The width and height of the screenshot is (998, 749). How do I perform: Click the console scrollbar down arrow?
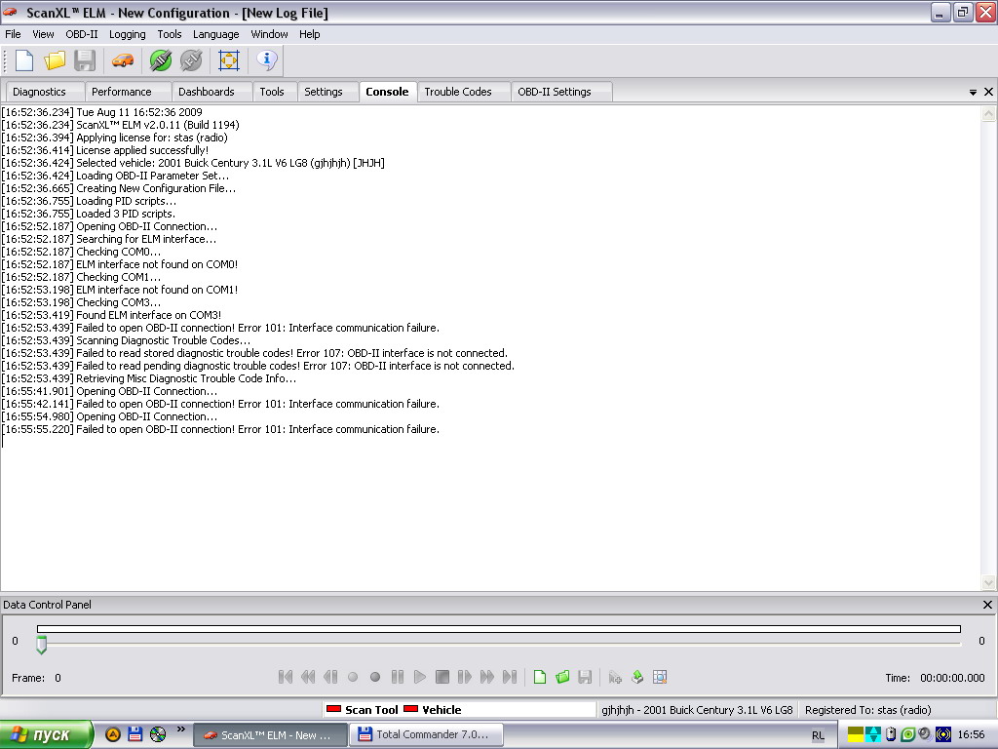coord(988,582)
